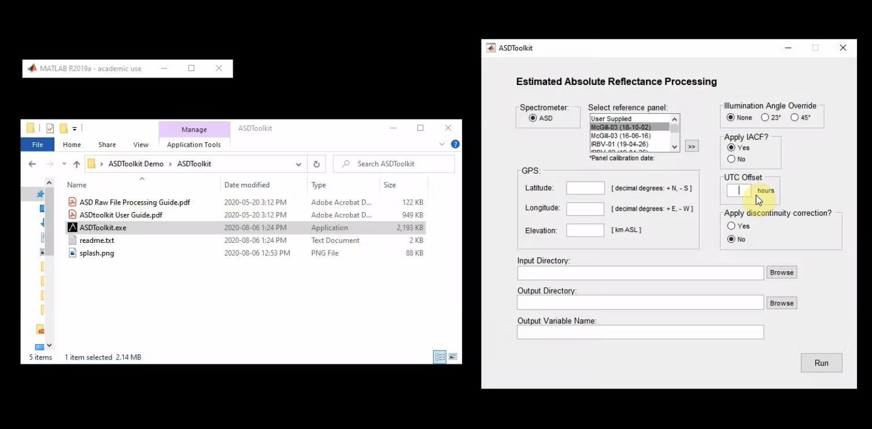Viewport: 872px width, 429px height.
Task: Switch to details view layout icon
Action: [x=440, y=357]
